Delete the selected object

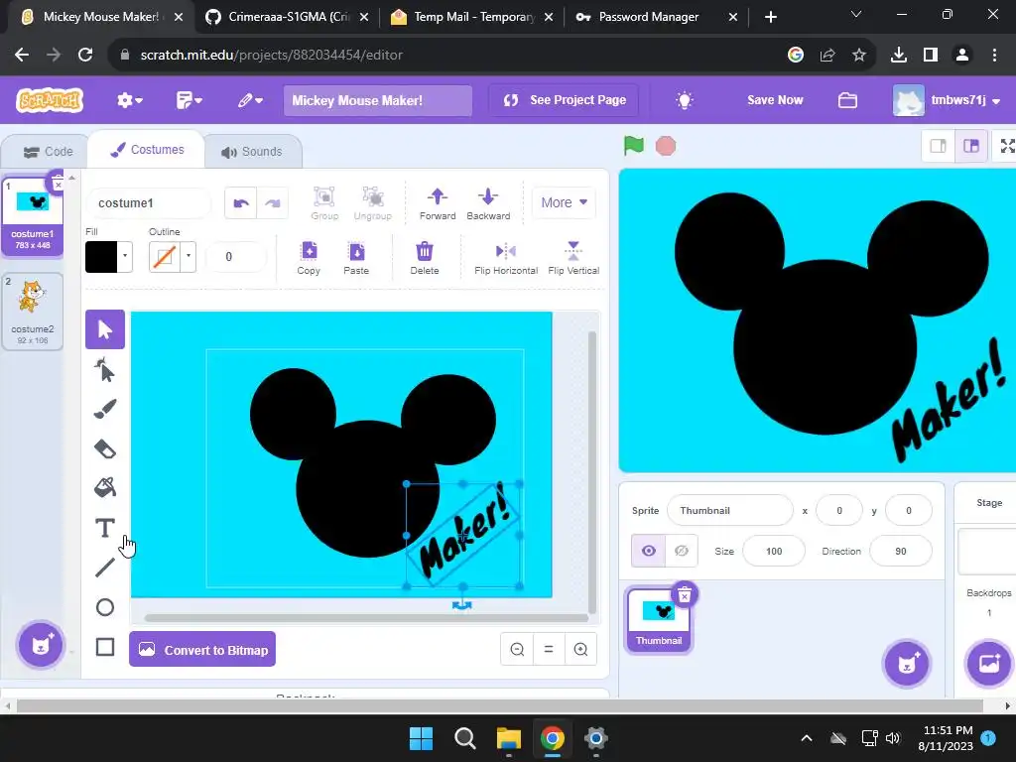(x=425, y=258)
